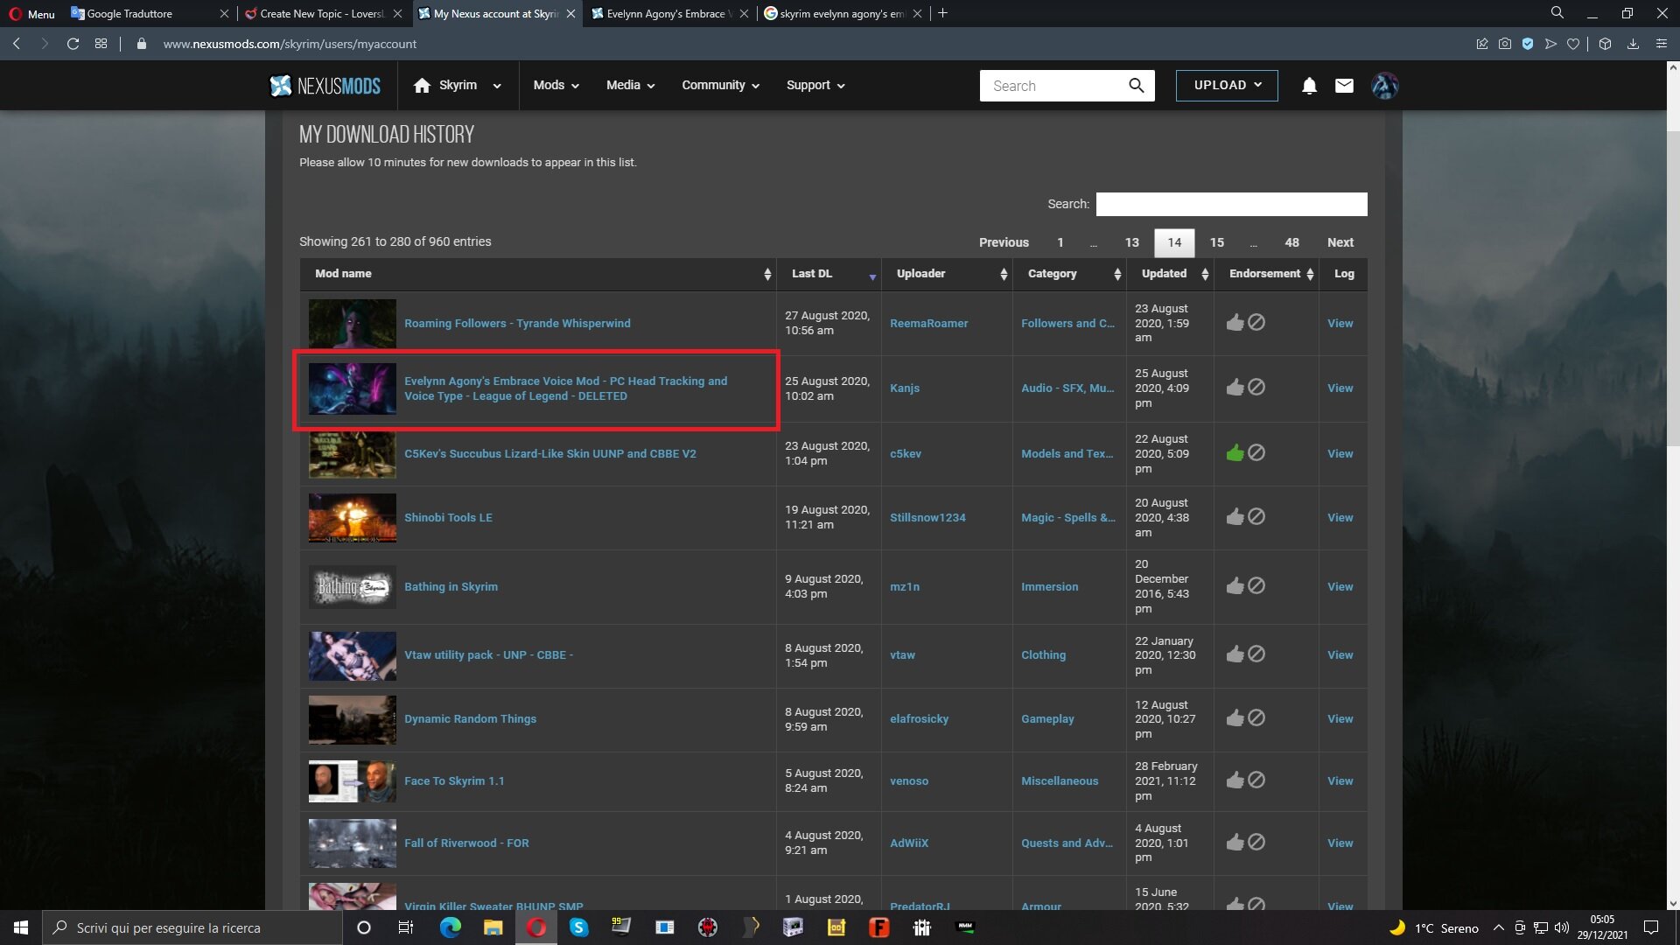Open the user profile avatar menu

point(1384,86)
